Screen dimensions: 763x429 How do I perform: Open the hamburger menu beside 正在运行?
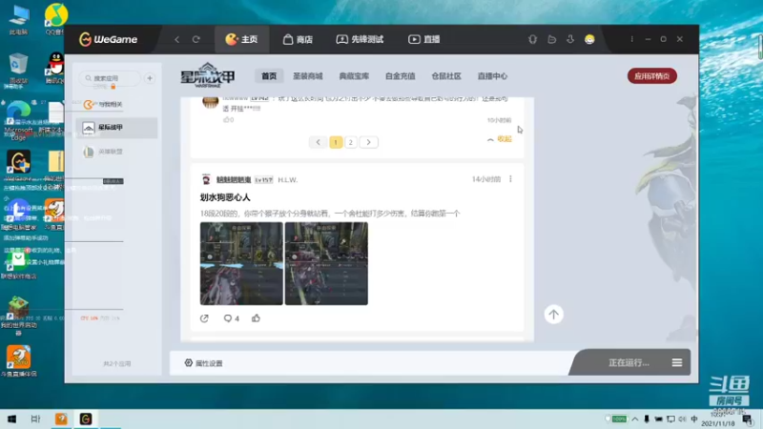[677, 363]
